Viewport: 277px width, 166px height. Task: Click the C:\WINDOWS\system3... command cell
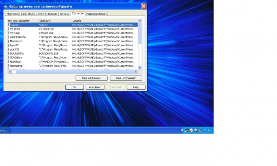[54, 62]
